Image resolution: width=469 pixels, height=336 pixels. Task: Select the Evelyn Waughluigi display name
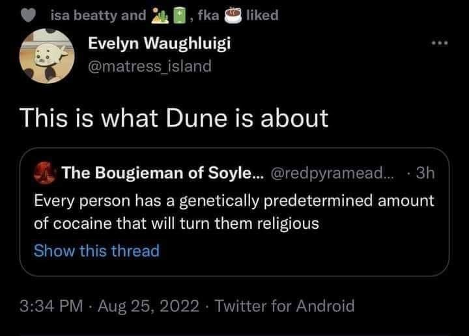[158, 44]
